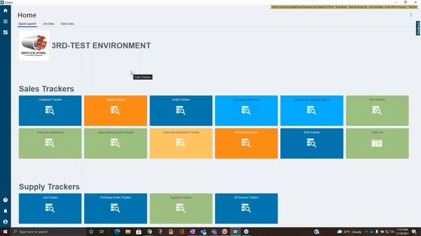Viewport: 421px width, 236px height.
Task: Open the AR Invoice Tracker tile
Action: [246, 144]
